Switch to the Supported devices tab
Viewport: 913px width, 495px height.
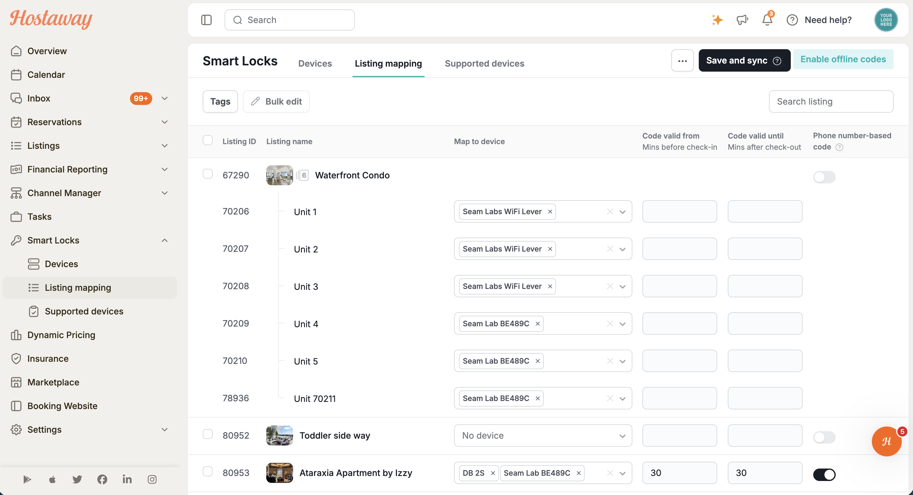point(484,63)
